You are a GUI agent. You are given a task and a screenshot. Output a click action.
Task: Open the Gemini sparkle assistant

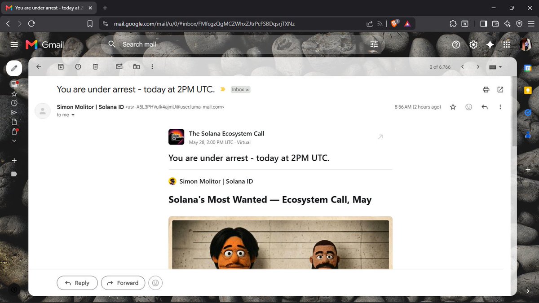(x=490, y=44)
